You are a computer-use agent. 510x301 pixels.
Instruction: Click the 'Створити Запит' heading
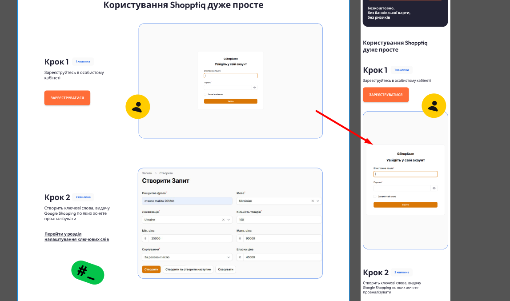pyautogui.click(x=165, y=181)
